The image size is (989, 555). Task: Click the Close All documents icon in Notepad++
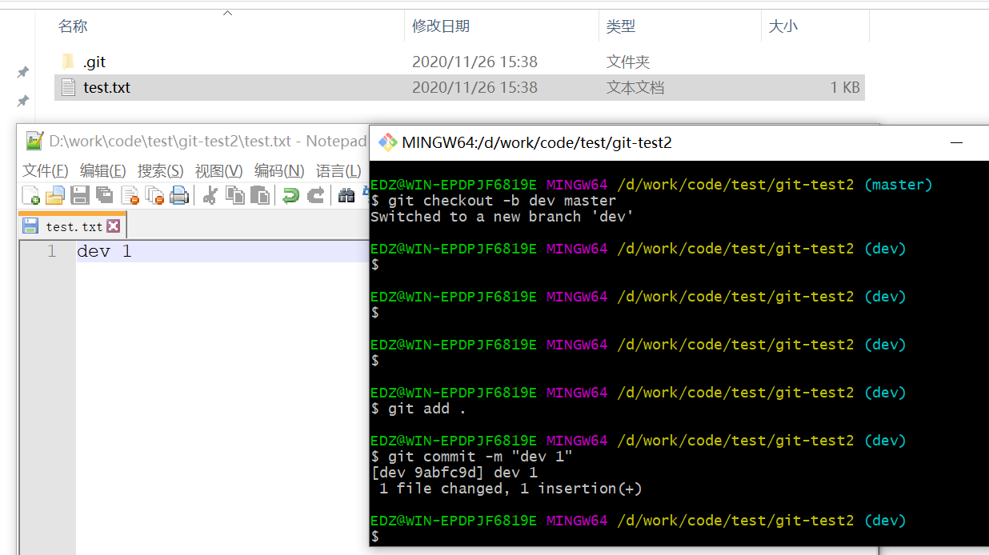[x=154, y=194]
